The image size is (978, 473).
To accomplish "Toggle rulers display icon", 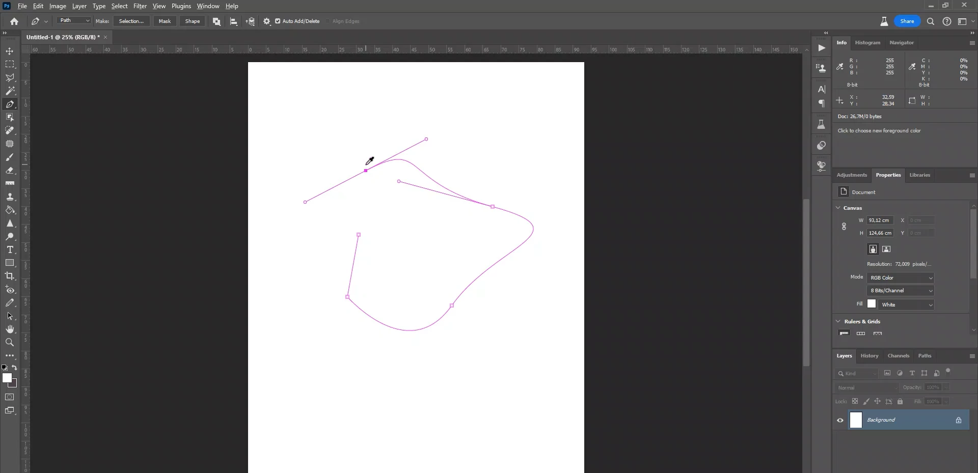I will pyautogui.click(x=844, y=333).
